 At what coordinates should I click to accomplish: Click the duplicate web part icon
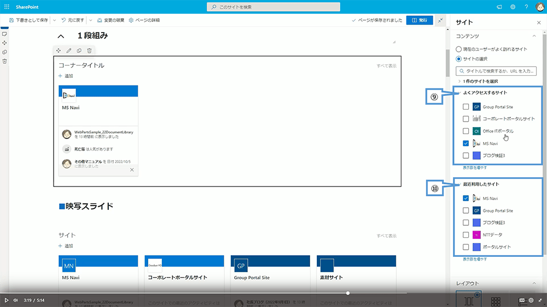(79, 51)
